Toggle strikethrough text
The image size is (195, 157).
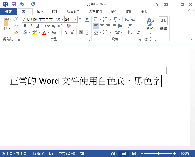click(47, 26)
